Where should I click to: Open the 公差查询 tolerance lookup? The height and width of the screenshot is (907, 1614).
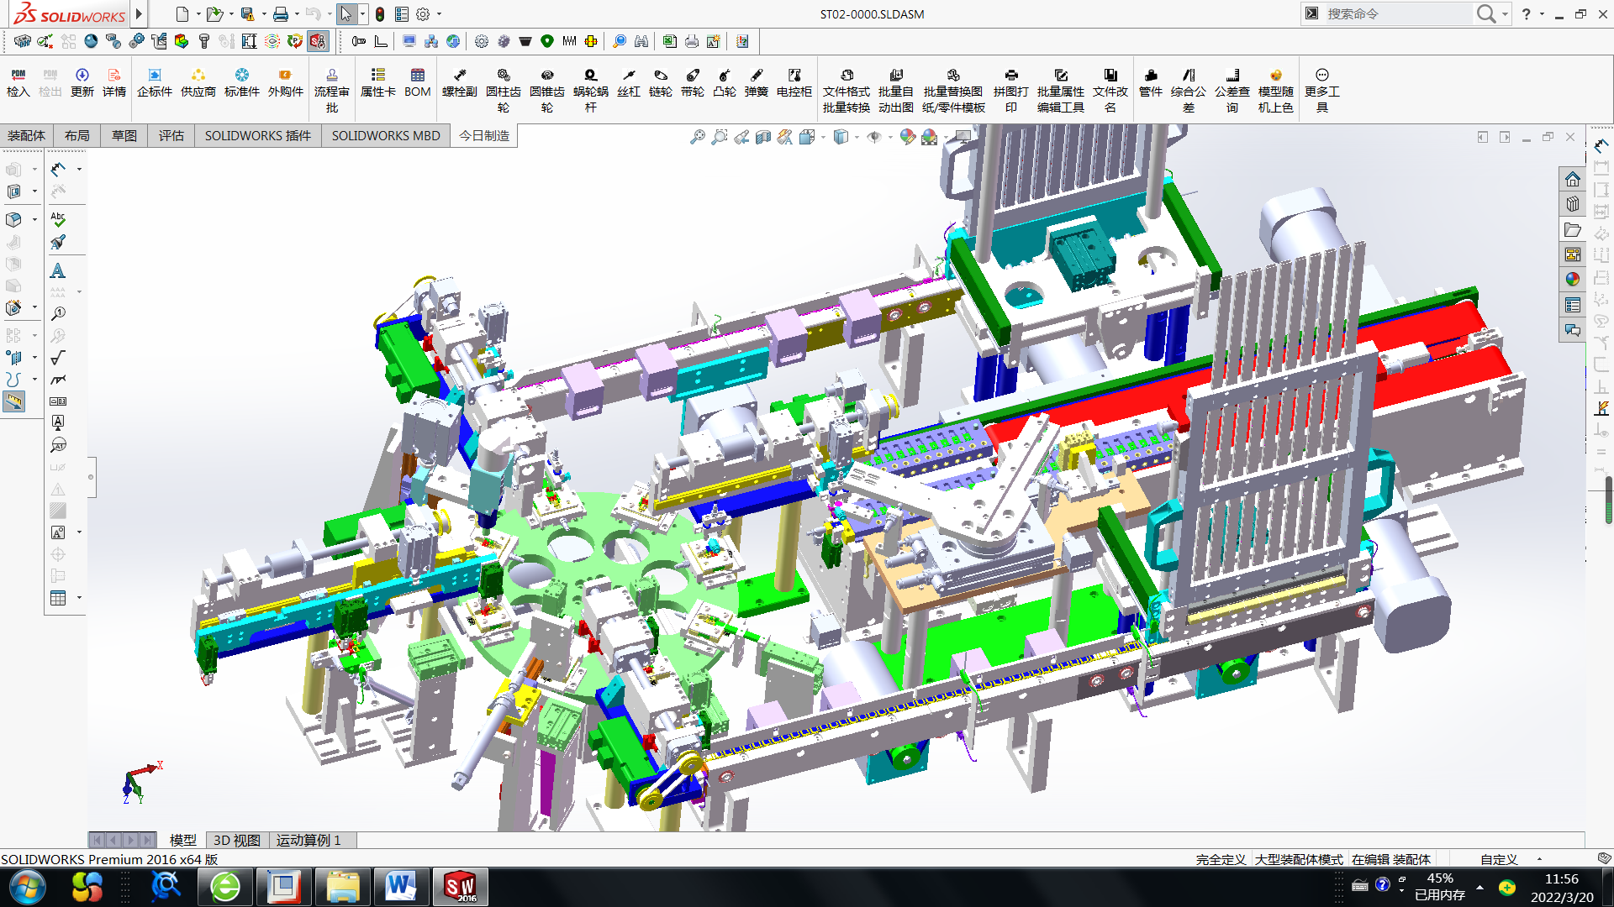point(1232,90)
